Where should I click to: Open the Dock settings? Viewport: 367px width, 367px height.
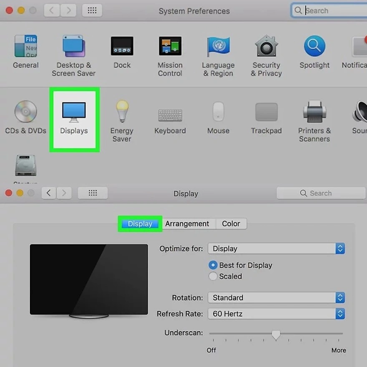[122, 46]
